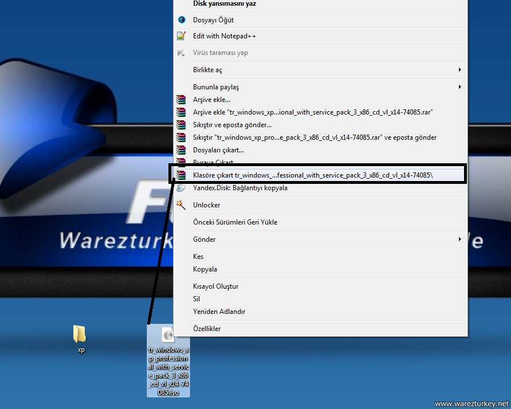The image size is (511, 409).
Task: Select the xp folder on desktop
Action: 80,334
